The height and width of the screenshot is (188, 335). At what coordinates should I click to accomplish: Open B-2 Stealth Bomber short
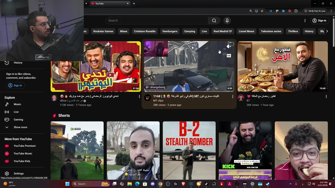point(189,150)
